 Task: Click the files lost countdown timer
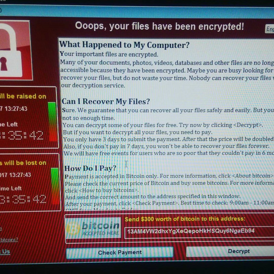pyautogui.click(x=23, y=199)
